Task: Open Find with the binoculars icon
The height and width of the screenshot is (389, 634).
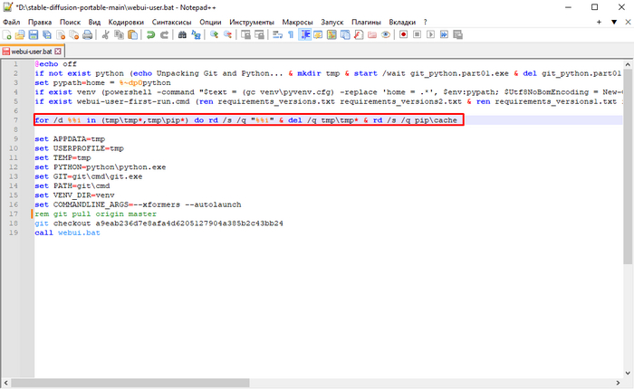Action: 182,34
